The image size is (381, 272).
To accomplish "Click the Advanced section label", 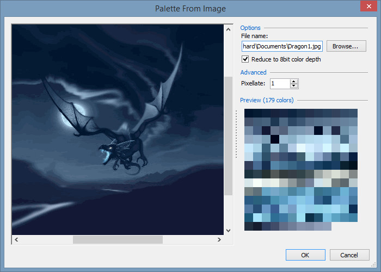I will click(x=253, y=72).
